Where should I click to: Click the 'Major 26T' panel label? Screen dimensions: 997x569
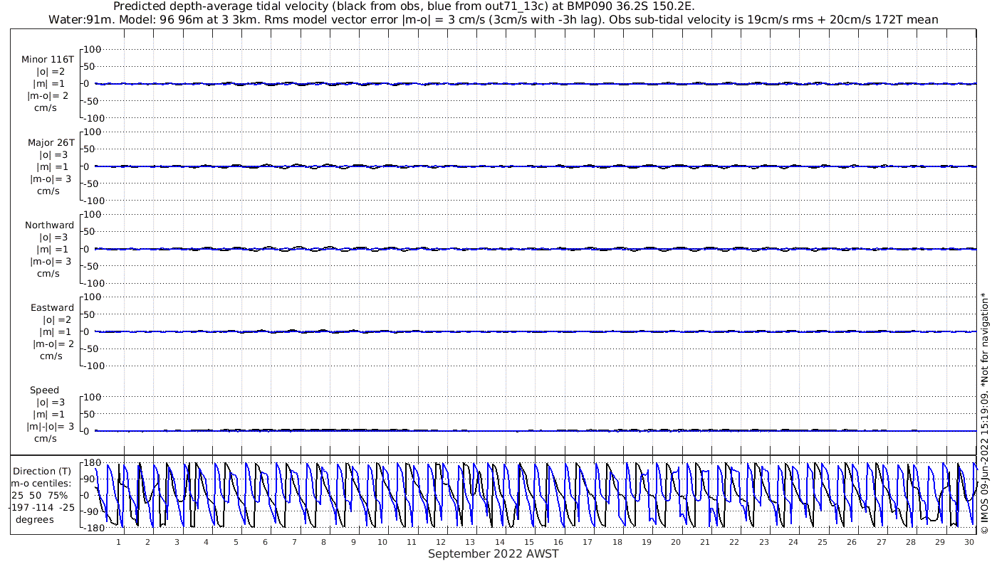pyautogui.click(x=51, y=142)
